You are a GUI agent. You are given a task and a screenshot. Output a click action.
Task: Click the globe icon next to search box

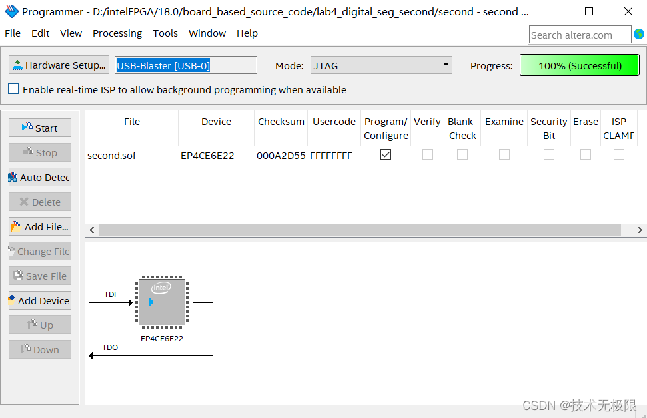pos(639,34)
